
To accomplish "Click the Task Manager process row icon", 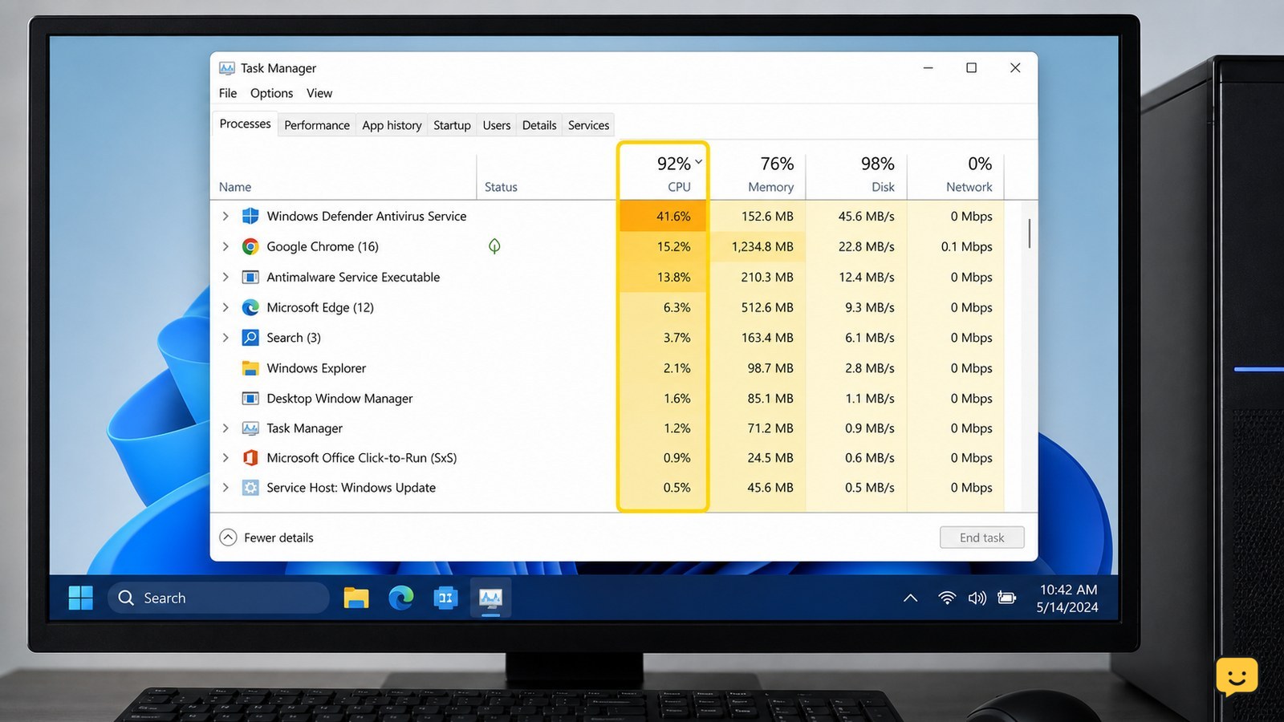I will point(250,428).
